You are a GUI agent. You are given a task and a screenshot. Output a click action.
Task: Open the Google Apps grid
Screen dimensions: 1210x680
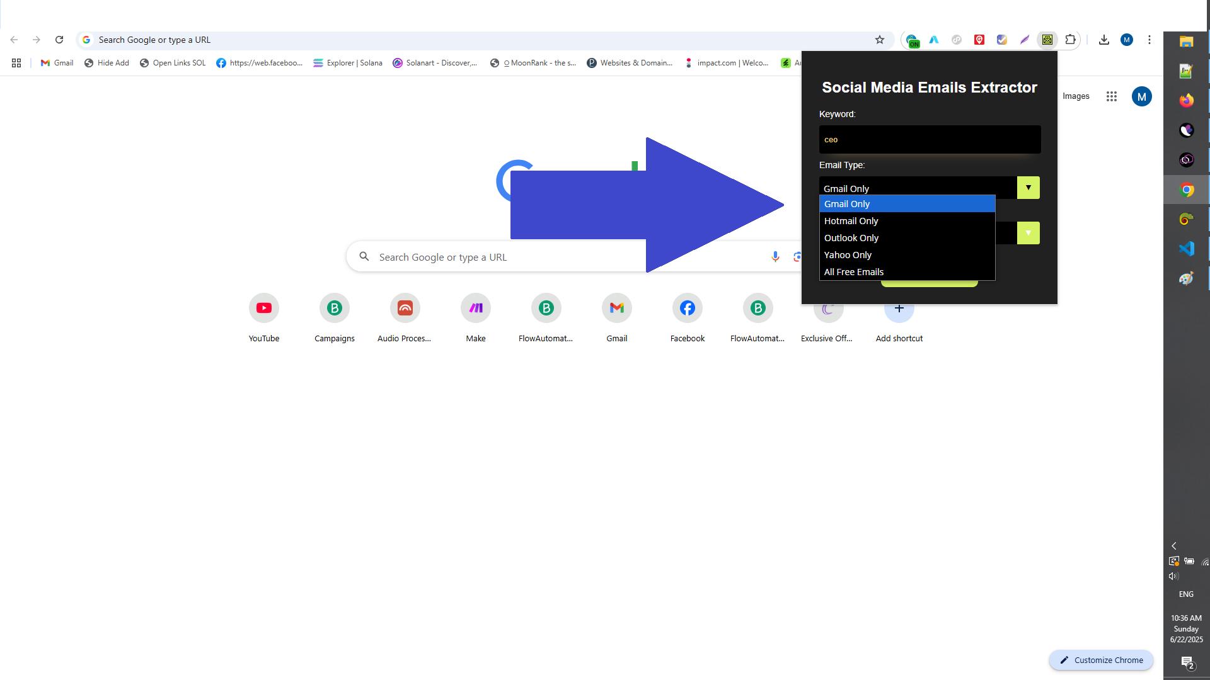[x=1112, y=96]
